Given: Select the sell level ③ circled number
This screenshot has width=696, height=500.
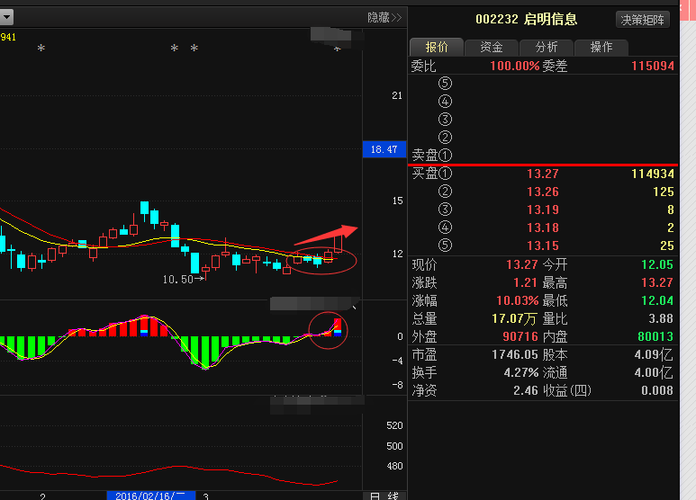Looking at the screenshot, I should pyautogui.click(x=445, y=120).
